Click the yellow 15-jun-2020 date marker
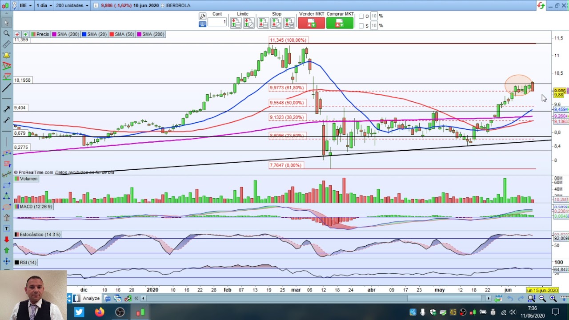The width and height of the screenshot is (569, 320). (x=542, y=290)
